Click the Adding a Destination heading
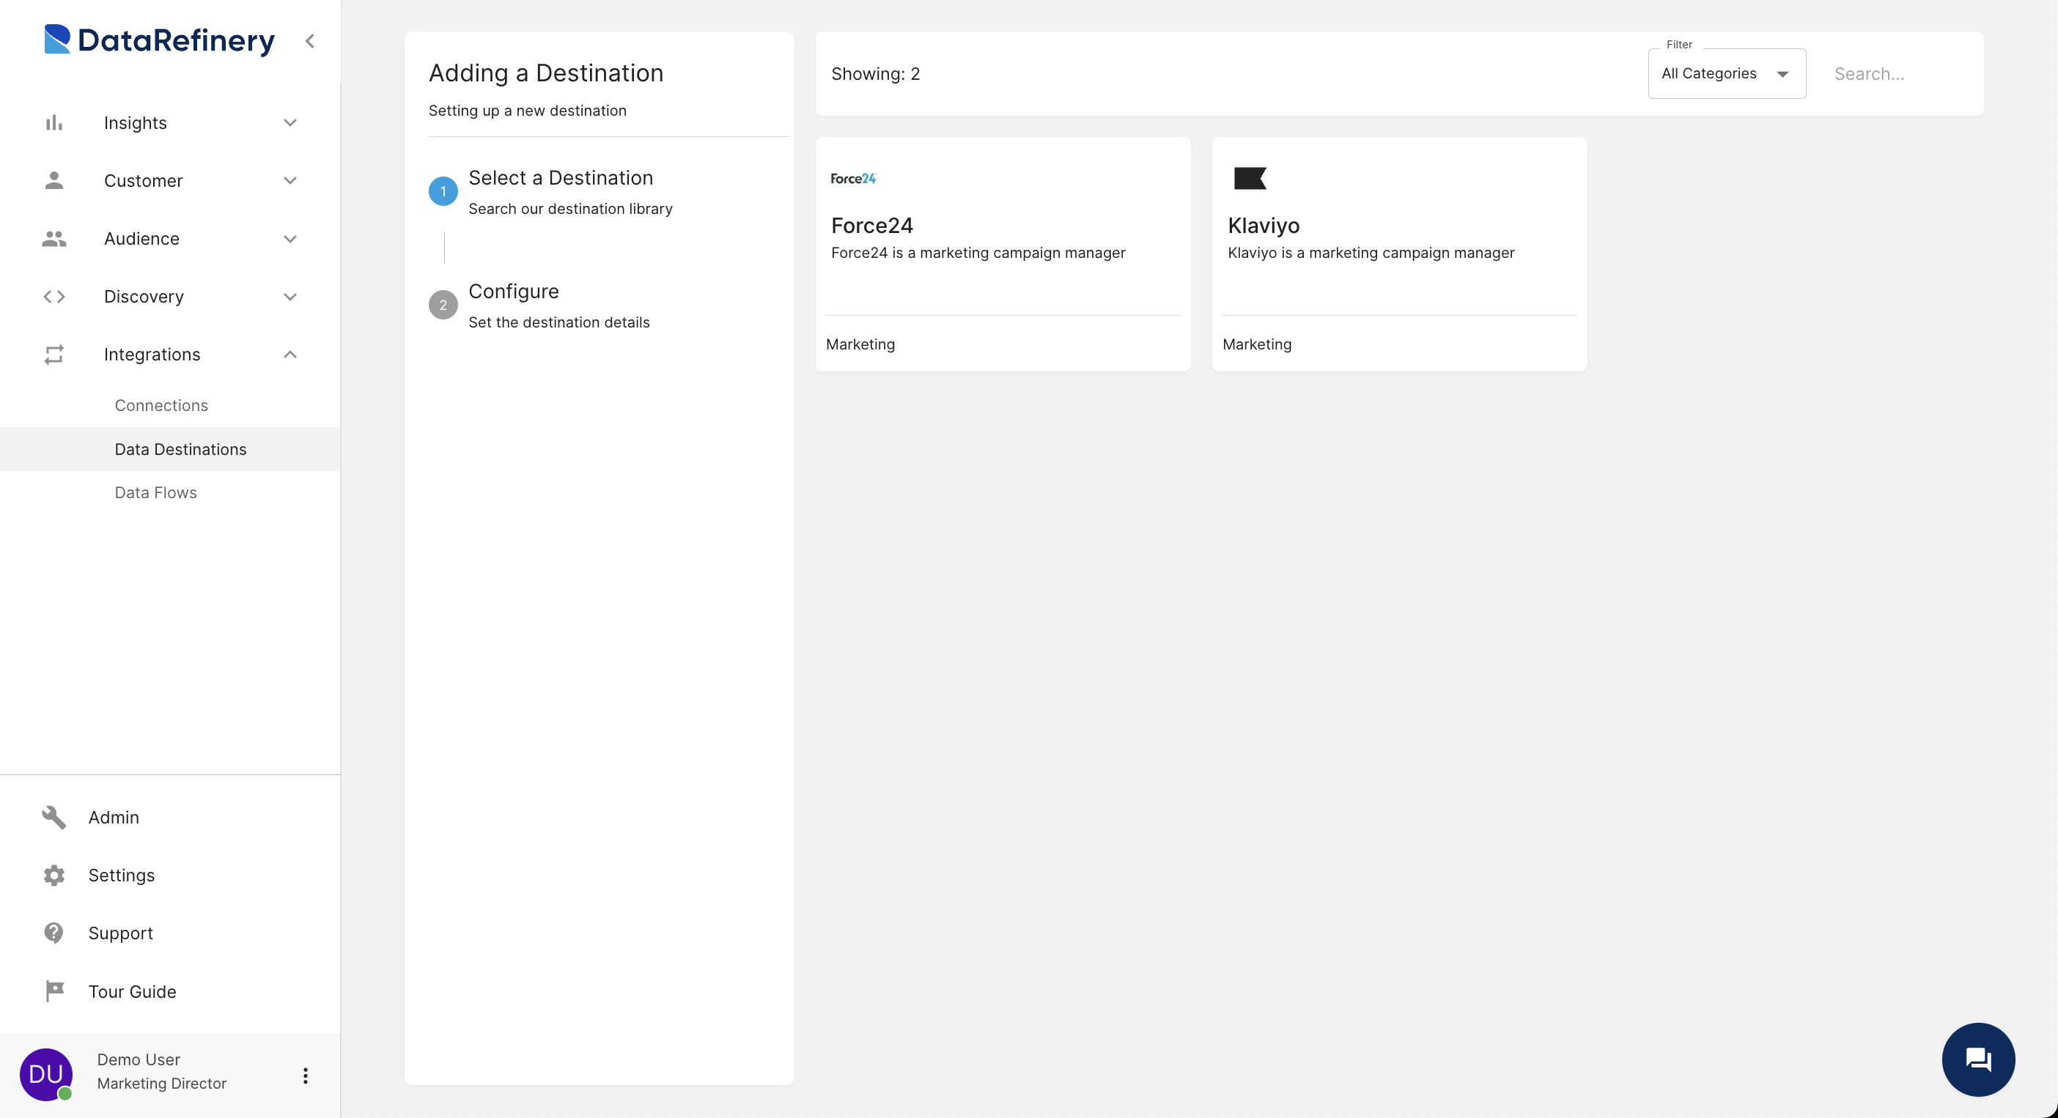The image size is (2058, 1118). click(x=546, y=73)
